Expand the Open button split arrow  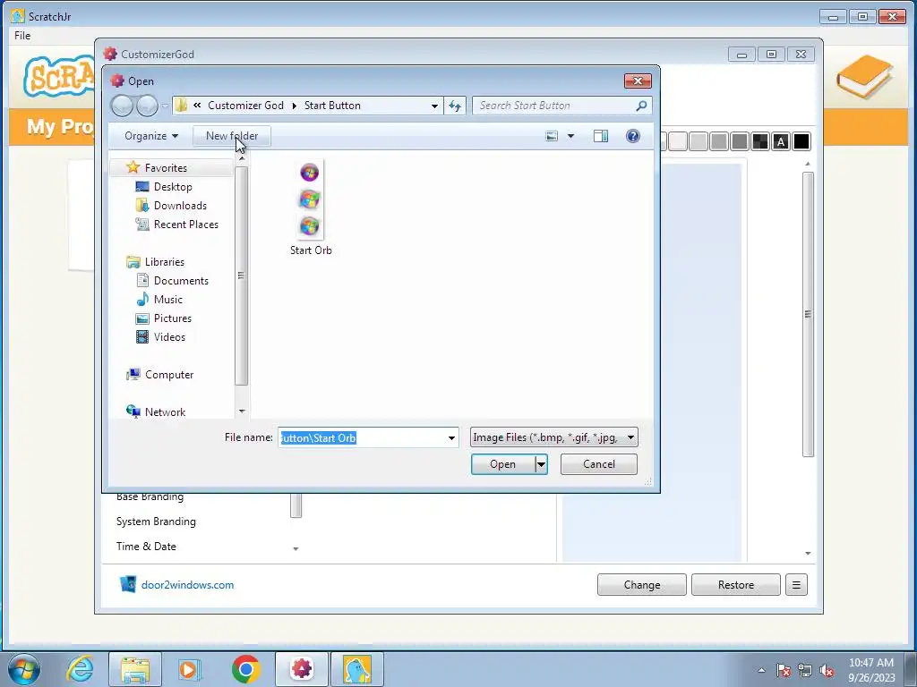[542, 464]
